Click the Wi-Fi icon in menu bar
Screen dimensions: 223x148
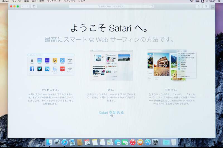tap(192, 1)
